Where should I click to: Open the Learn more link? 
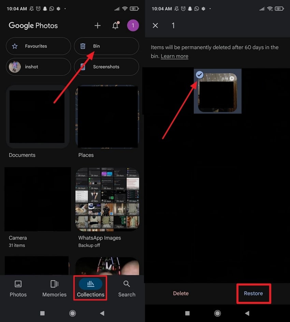click(174, 56)
